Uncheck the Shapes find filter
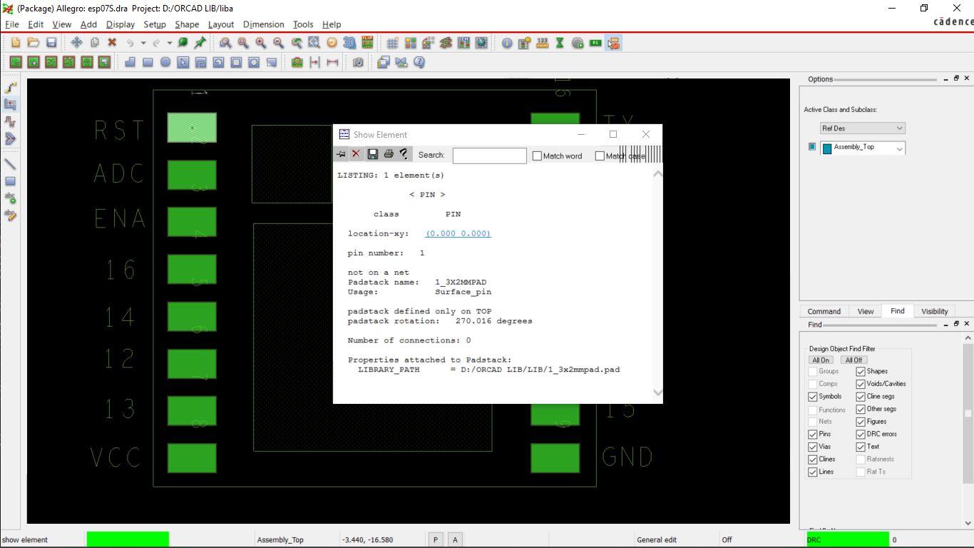Viewport: 974px width, 548px height. click(x=861, y=371)
